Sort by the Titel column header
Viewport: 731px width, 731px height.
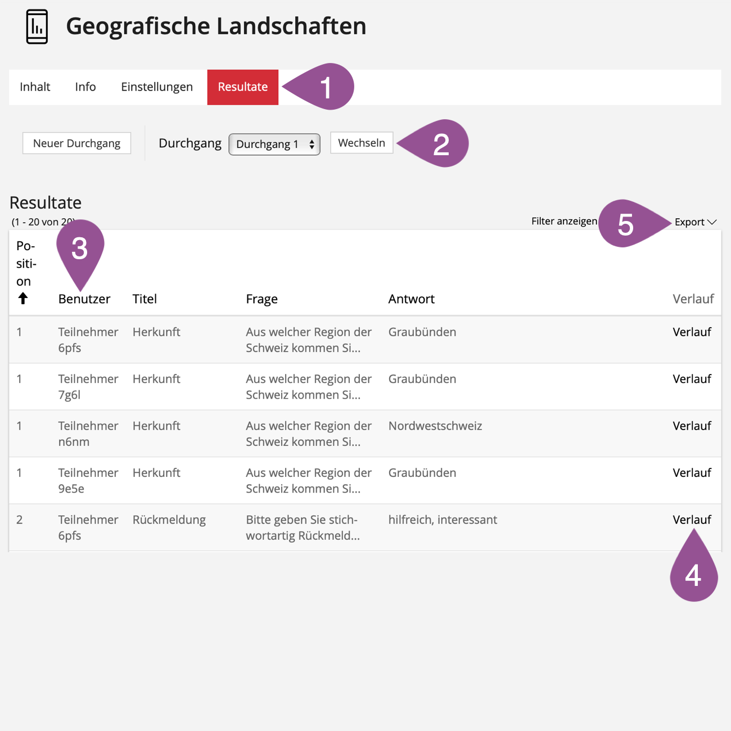click(145, 299)
